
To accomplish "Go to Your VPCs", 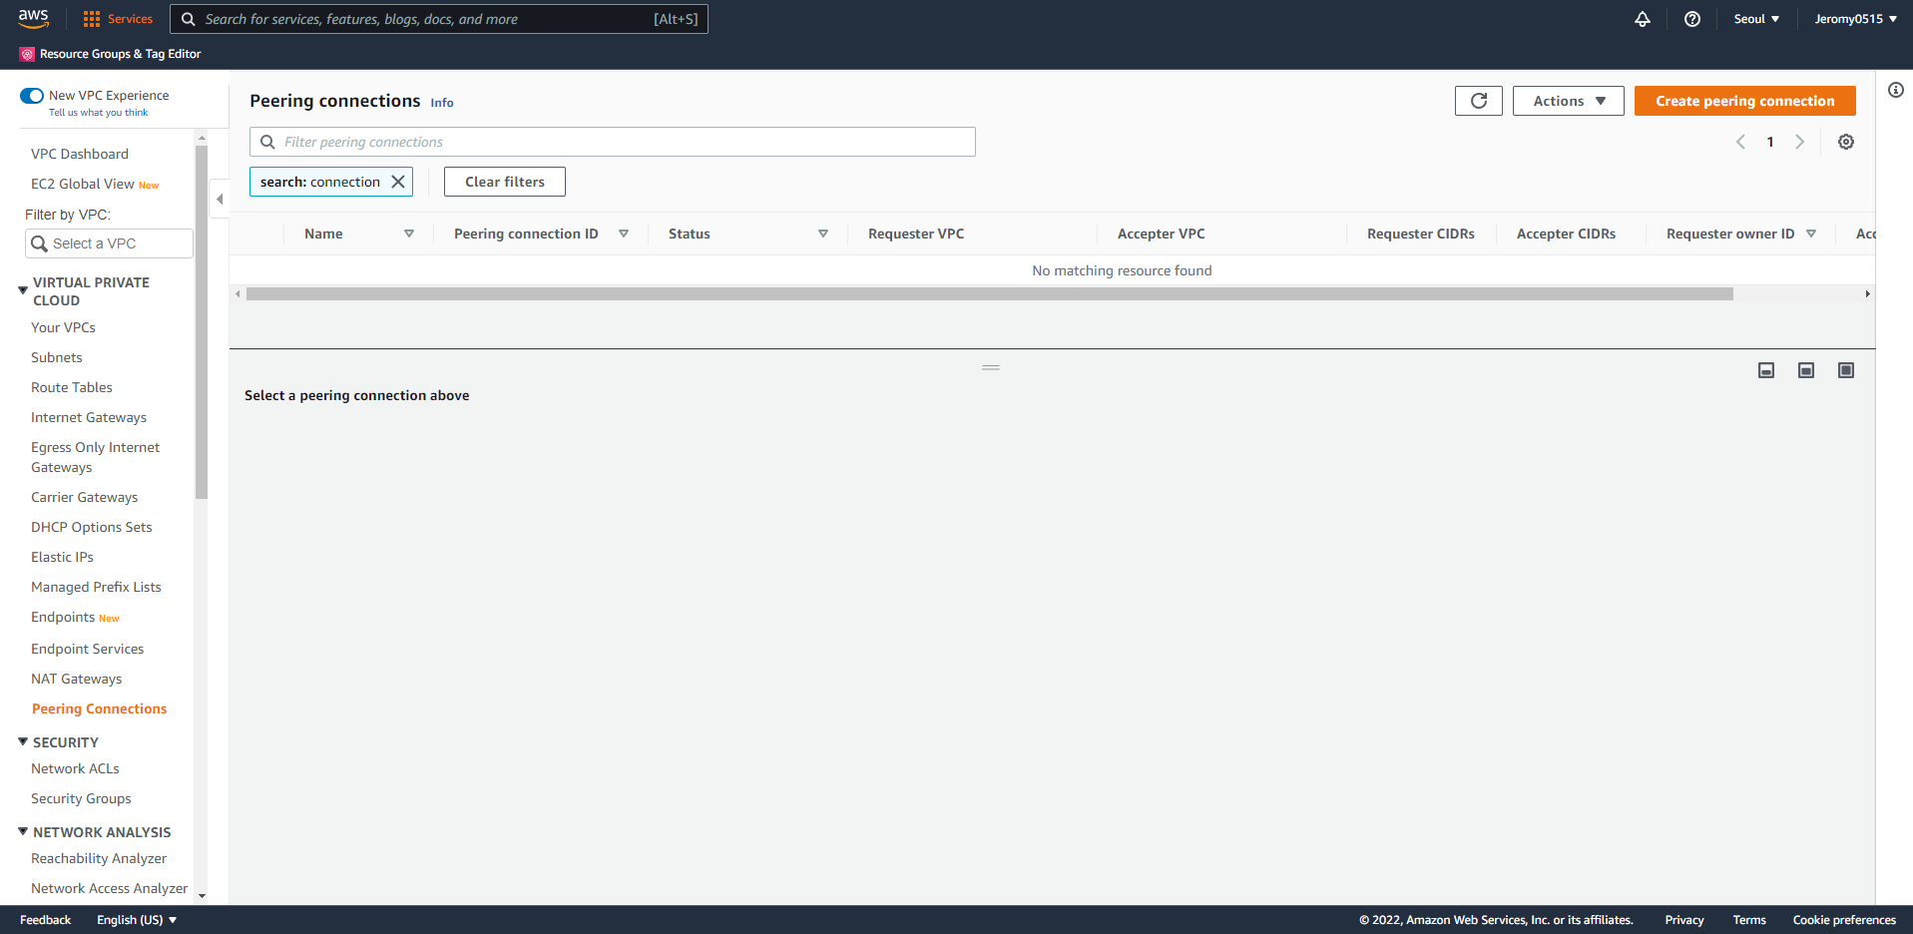I will (x=63, y=327).
